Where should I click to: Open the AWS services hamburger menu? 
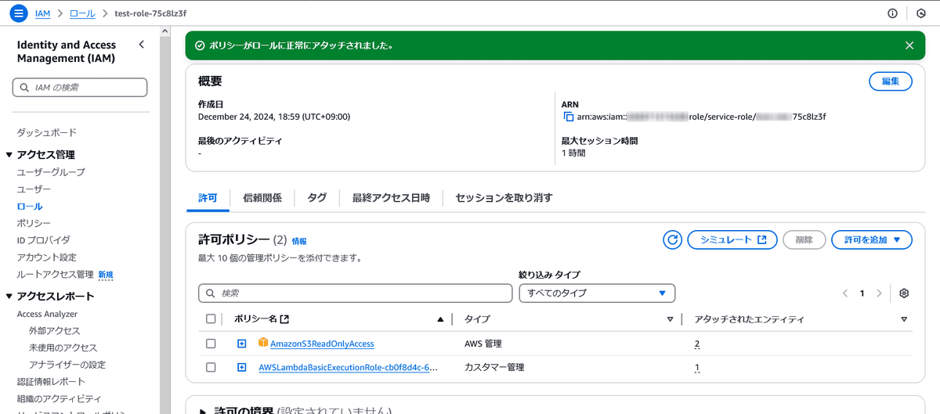click(20, 13)
